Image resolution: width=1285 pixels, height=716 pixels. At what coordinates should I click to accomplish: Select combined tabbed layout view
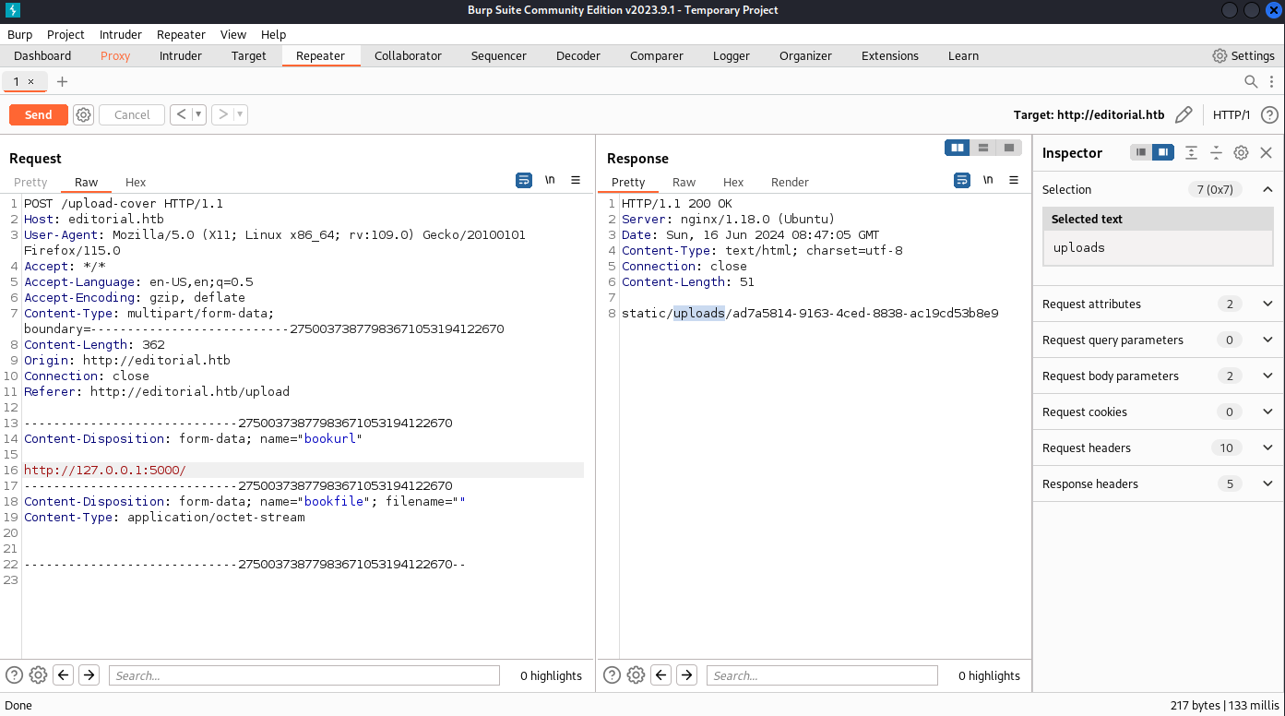(1009, 148)
